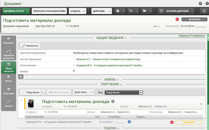Toggle checkbox beside Иванов А.С. author
The width and height of the screenshot is (209, 130).
[x=74, y=59]
